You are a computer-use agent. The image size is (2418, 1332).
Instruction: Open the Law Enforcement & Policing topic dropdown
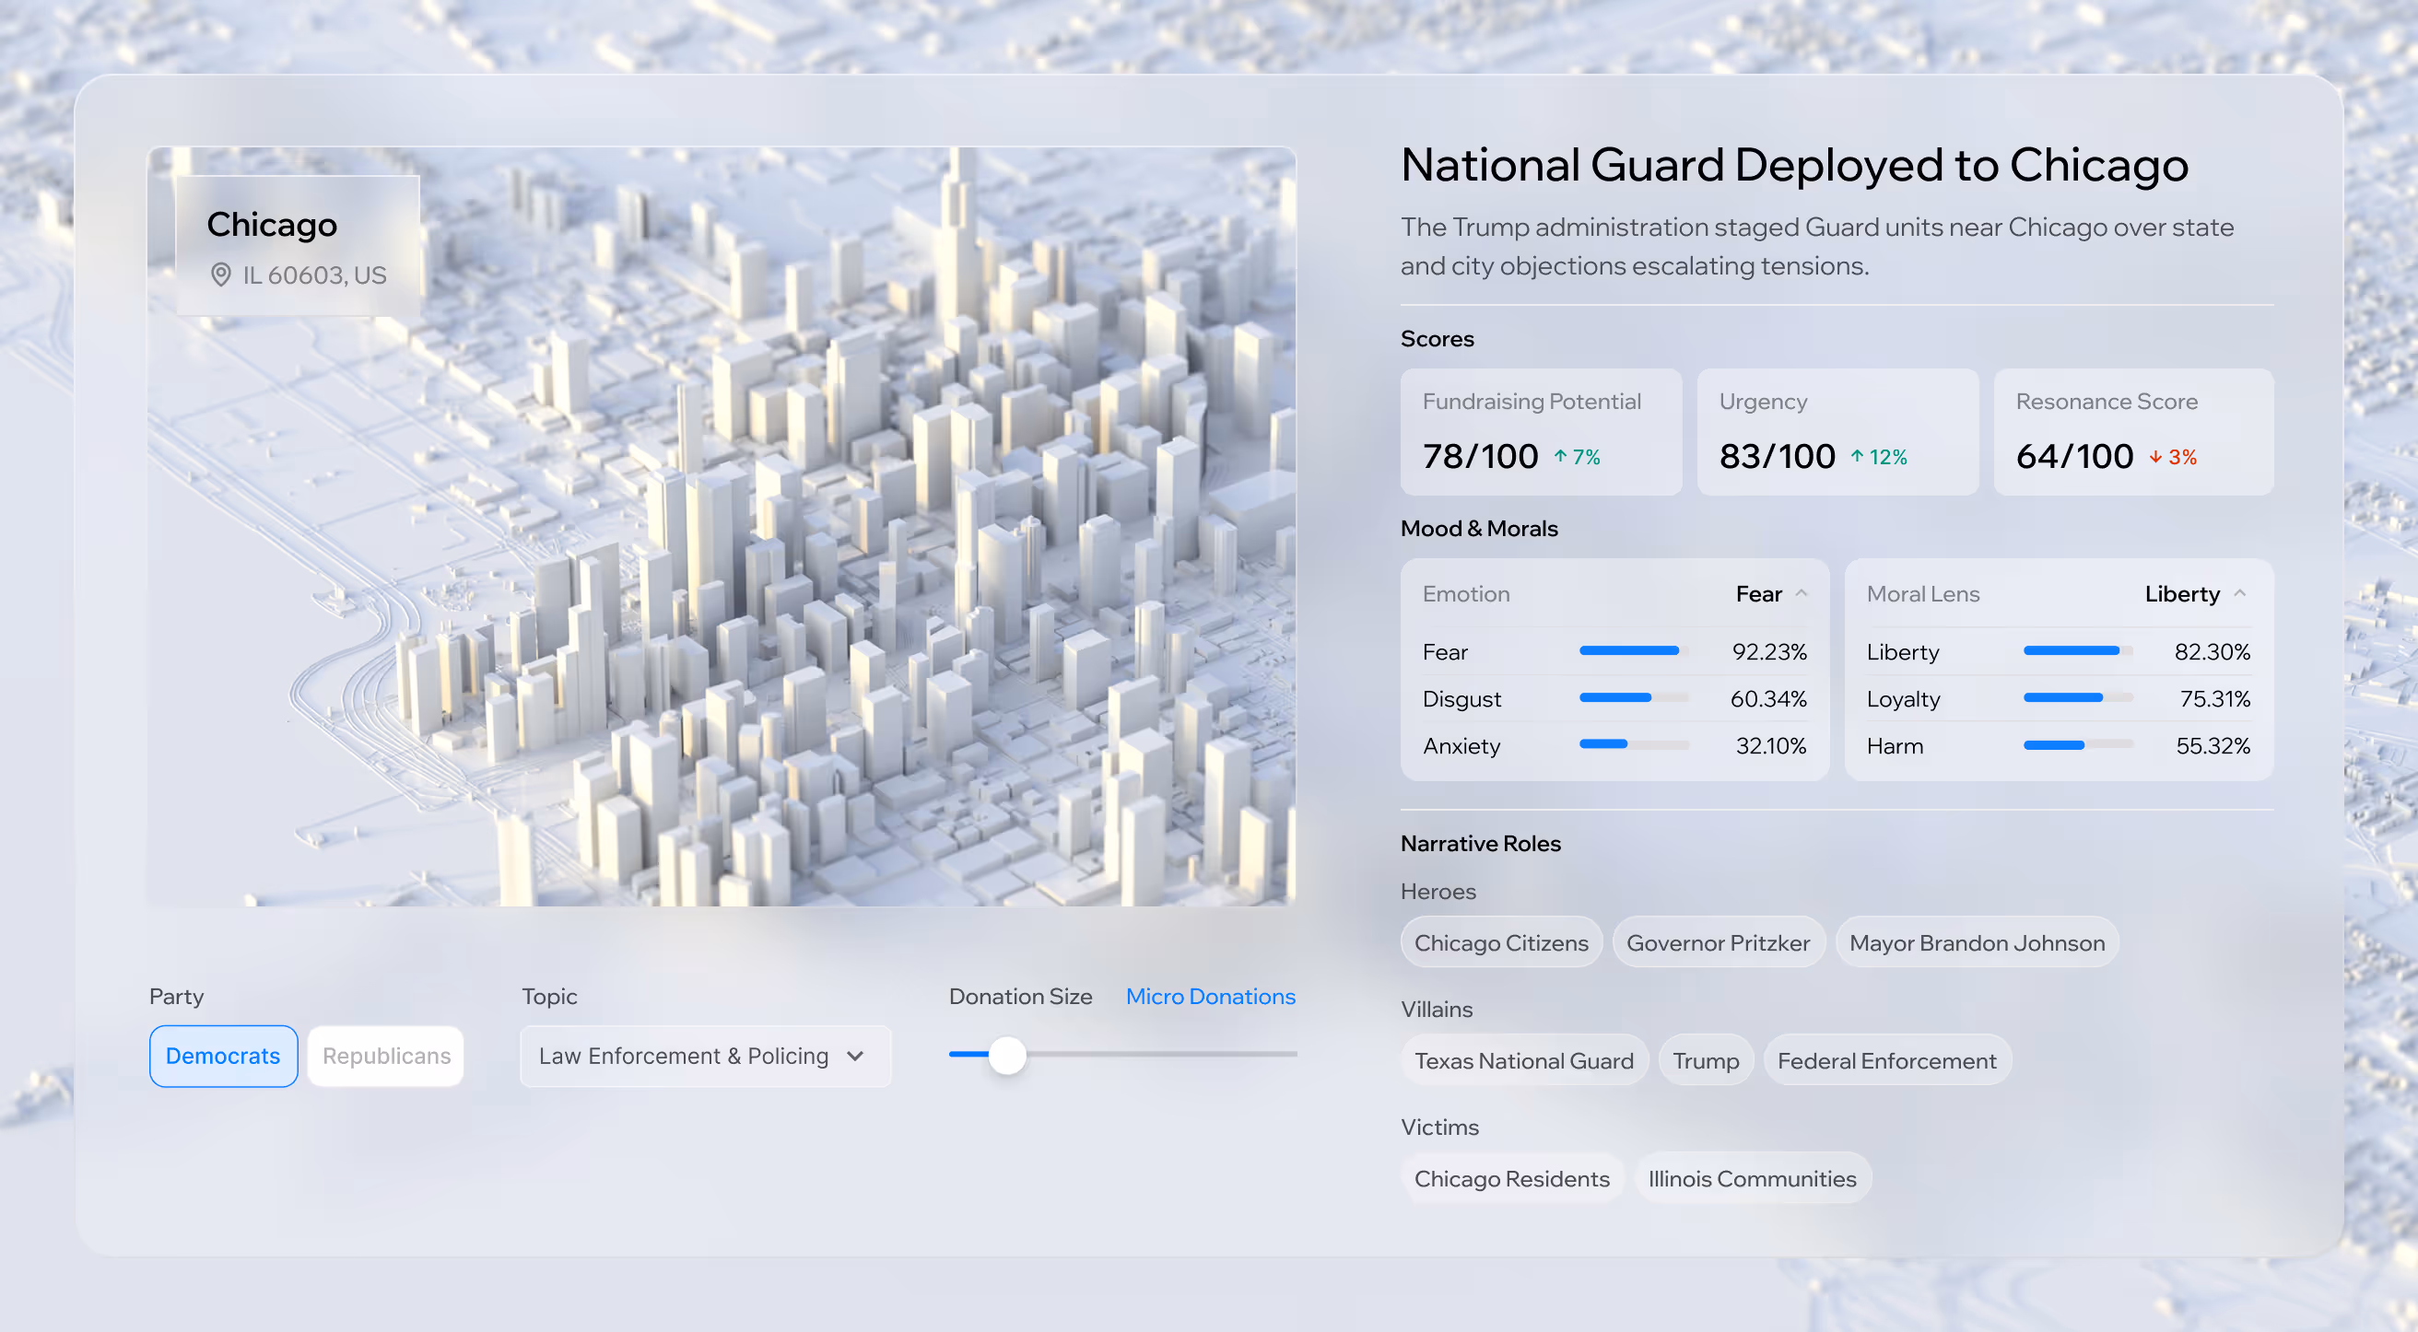705,1057
